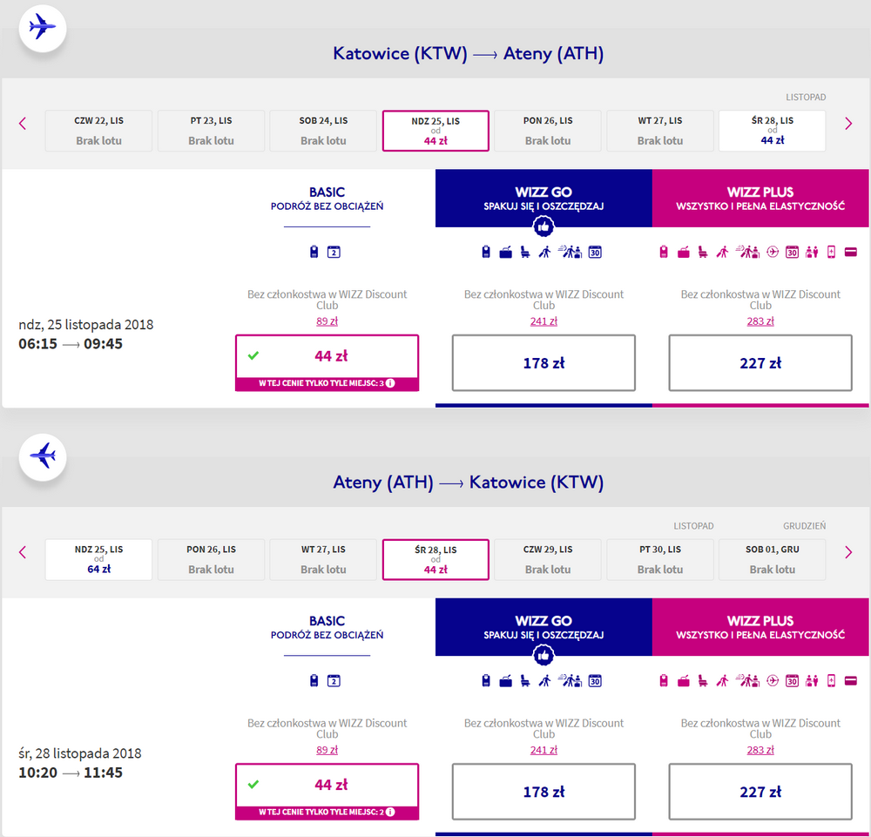Open outbound 89 zł non-member price link
This screenshot has height=837, width=871.
click(327, 321)
